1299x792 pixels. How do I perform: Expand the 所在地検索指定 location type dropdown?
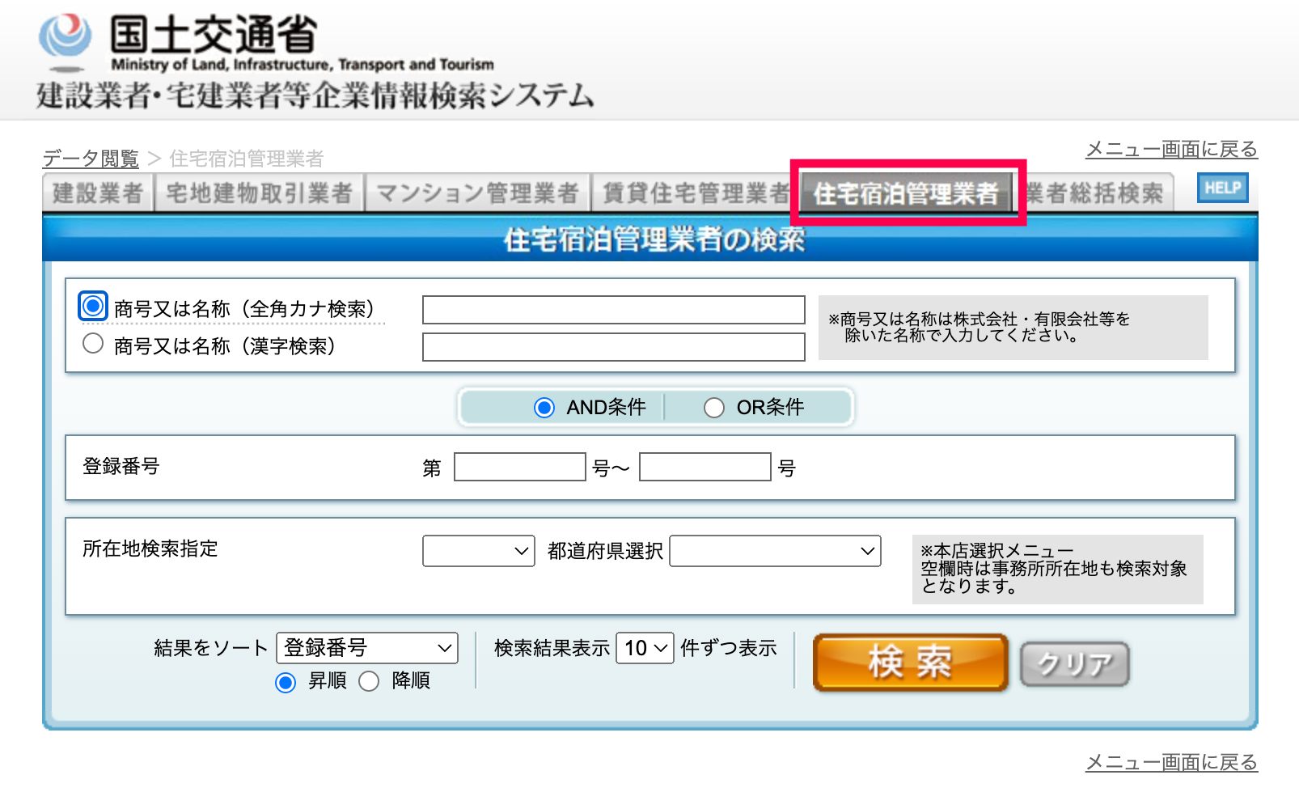coord(478,551)
